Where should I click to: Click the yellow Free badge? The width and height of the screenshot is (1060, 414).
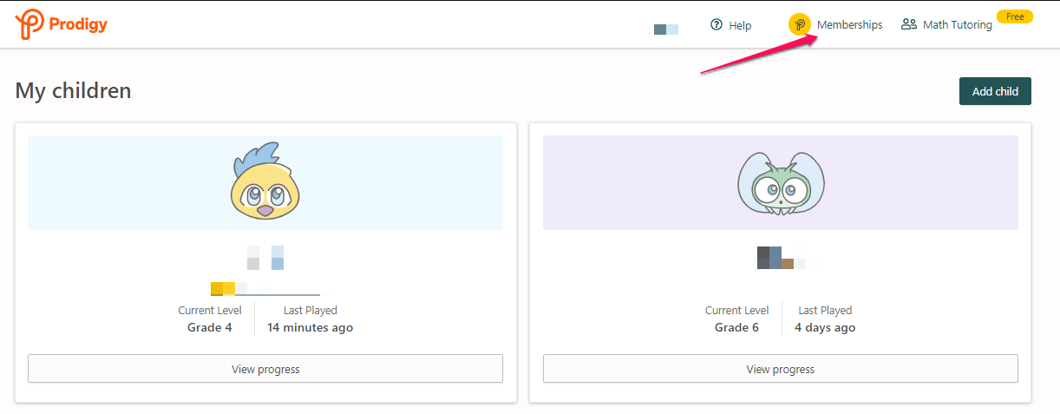(x=1015, y=16)
